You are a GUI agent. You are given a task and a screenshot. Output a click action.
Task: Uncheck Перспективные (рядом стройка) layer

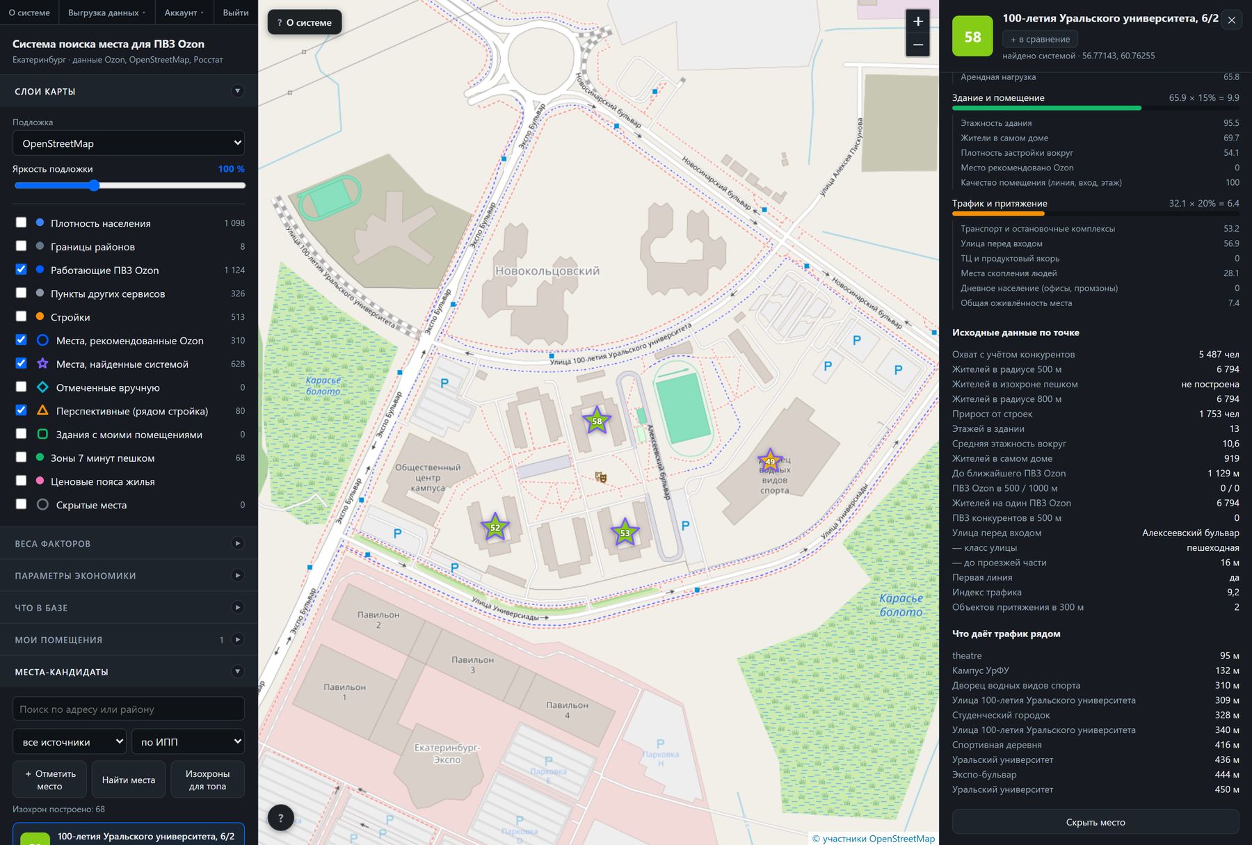pos(21,410)
